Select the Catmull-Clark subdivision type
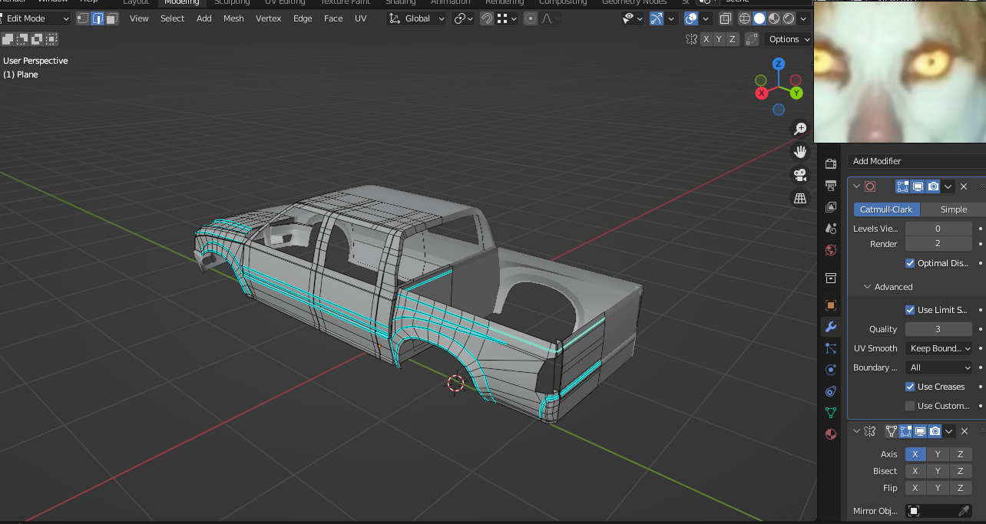 (x=886, y=209)
